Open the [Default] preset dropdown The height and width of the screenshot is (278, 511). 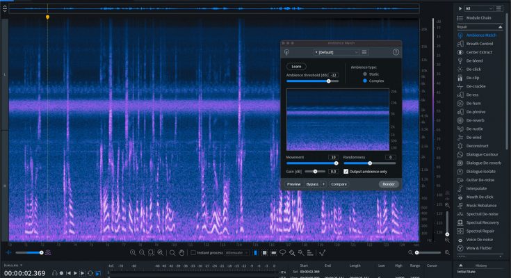point(336,52)
